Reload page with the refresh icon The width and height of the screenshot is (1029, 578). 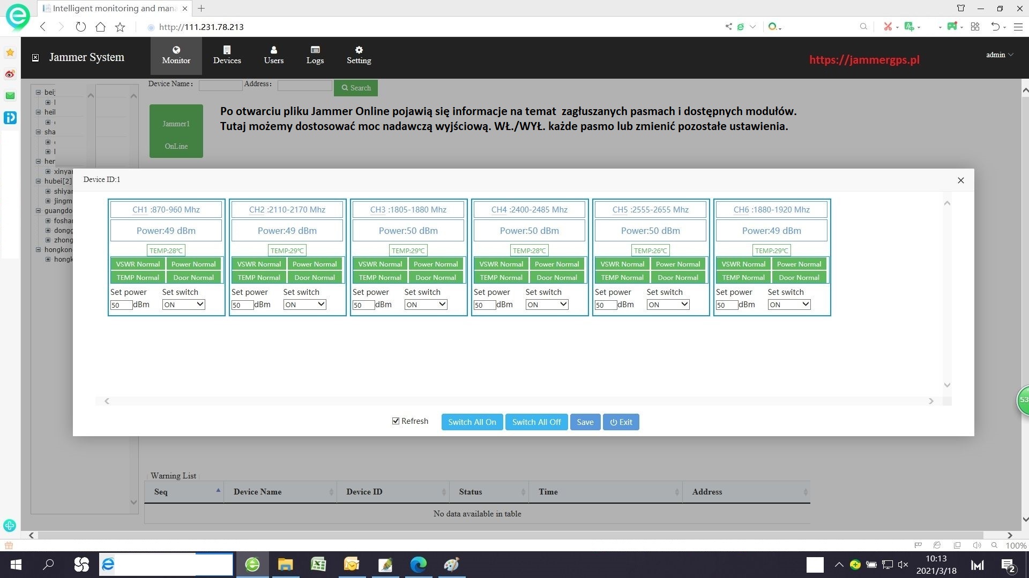click(x=80, y=27)
